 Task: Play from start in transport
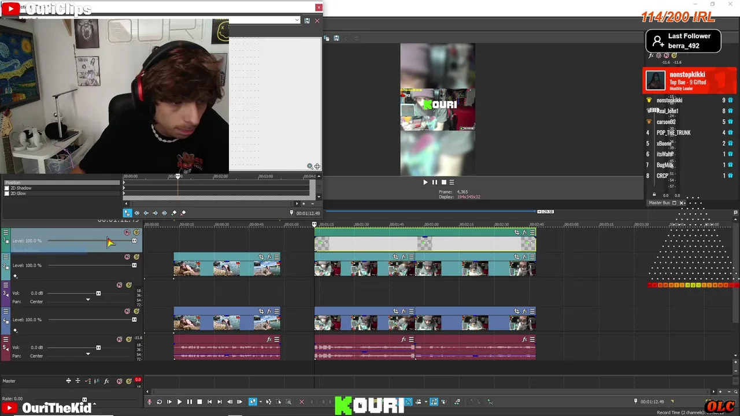(x=169, y=402)
